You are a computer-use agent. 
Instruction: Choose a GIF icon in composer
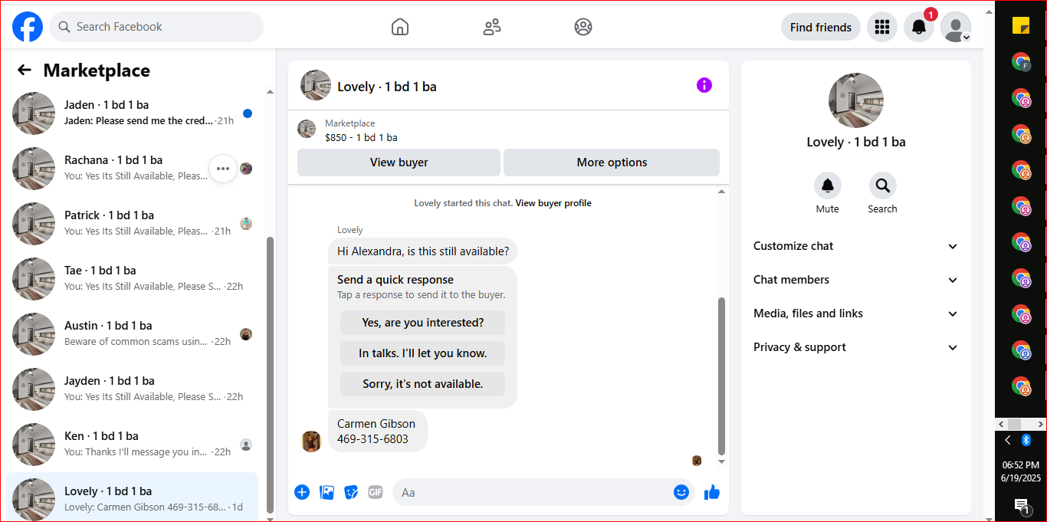tap(375, 492)
